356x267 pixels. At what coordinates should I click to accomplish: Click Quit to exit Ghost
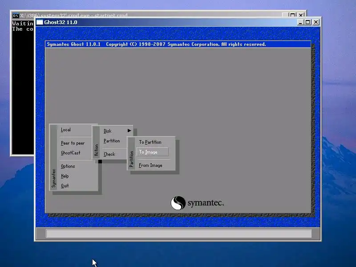pyautogui.click(x=65, y=186)
